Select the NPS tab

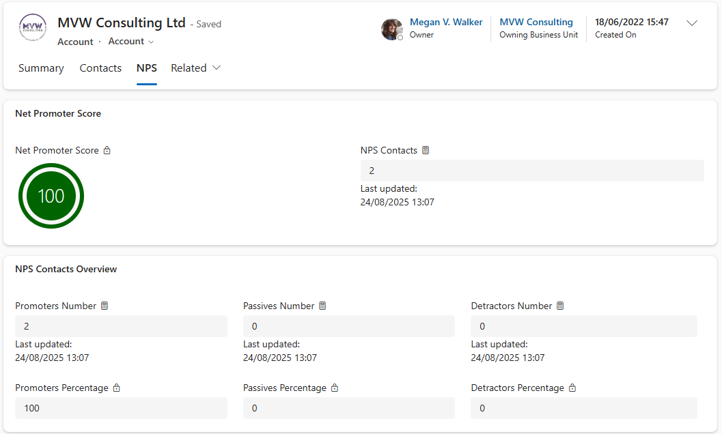click(x=147, y=68)
